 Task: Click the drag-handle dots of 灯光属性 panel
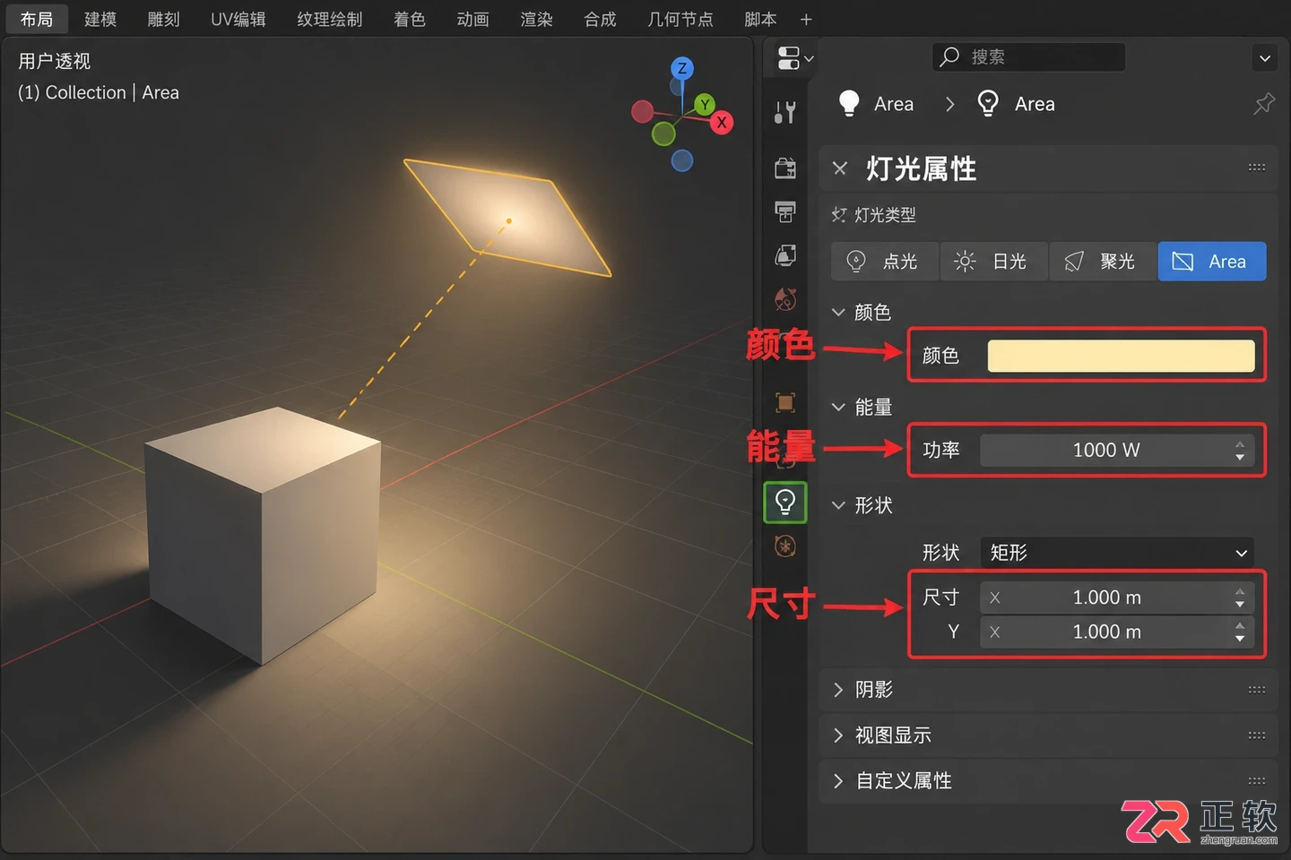(1257, 168)
